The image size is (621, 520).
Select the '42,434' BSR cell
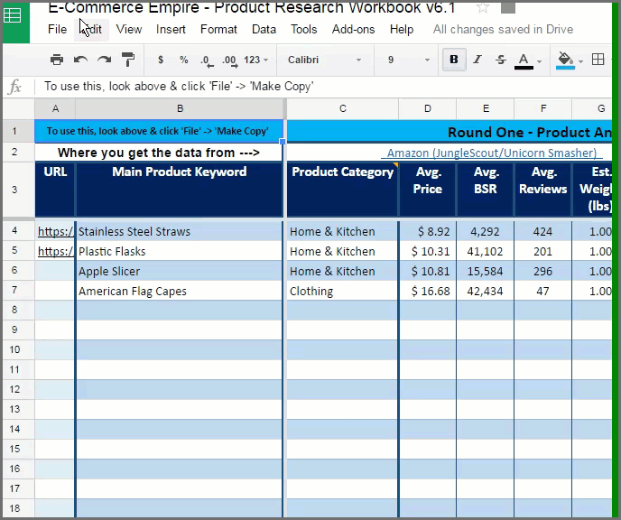pyautogui.click(x=486, y=291)
